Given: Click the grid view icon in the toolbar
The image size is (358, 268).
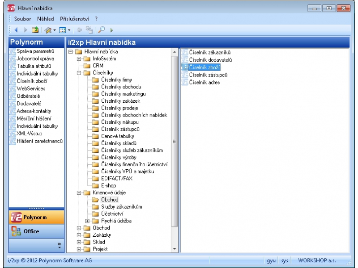Looking at the screenshot, I should [x=62, y=30].
